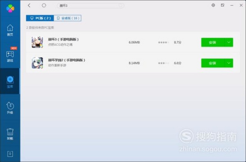Screen dimensions: 246x162
Task: Open the download manager icon at sidebar bottom
Action: coord(10,154)
